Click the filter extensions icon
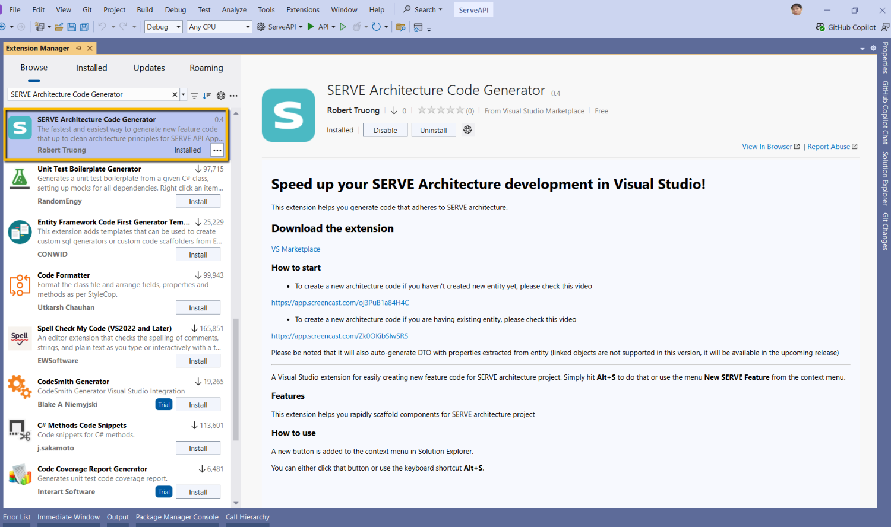The image size is (891, 527). pos(194,95)
